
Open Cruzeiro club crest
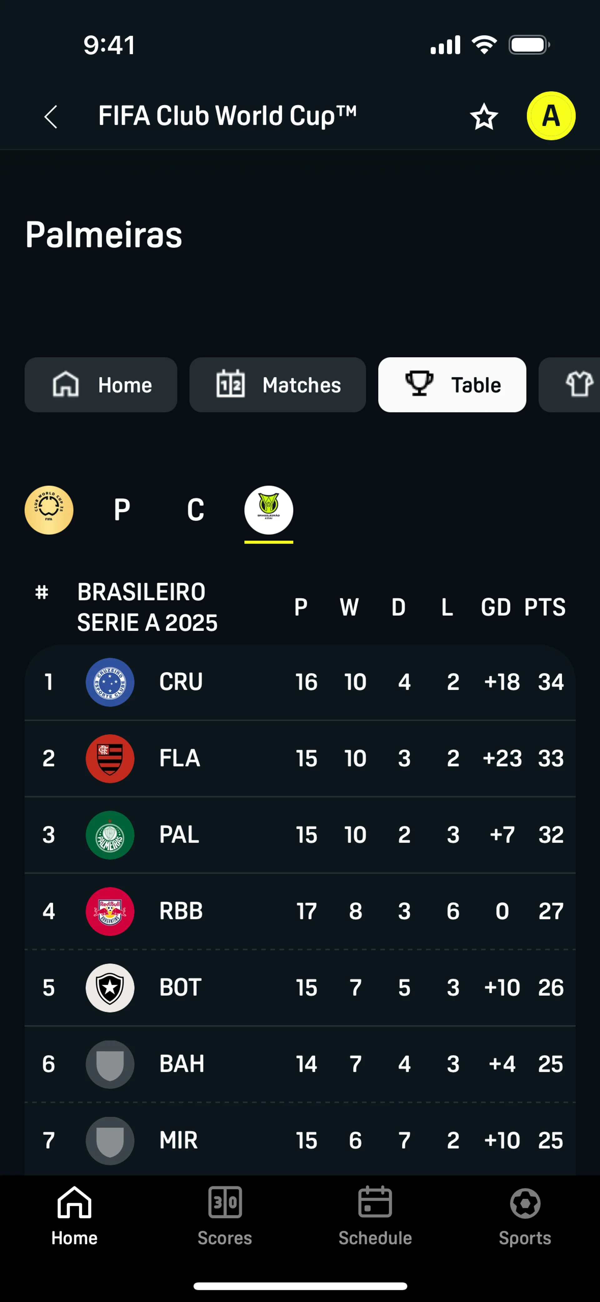click(x=110, y=682)
